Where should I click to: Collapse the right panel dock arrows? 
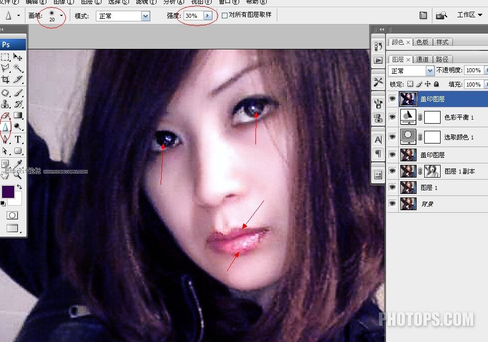pyautogui.click(x=381, y=30)
